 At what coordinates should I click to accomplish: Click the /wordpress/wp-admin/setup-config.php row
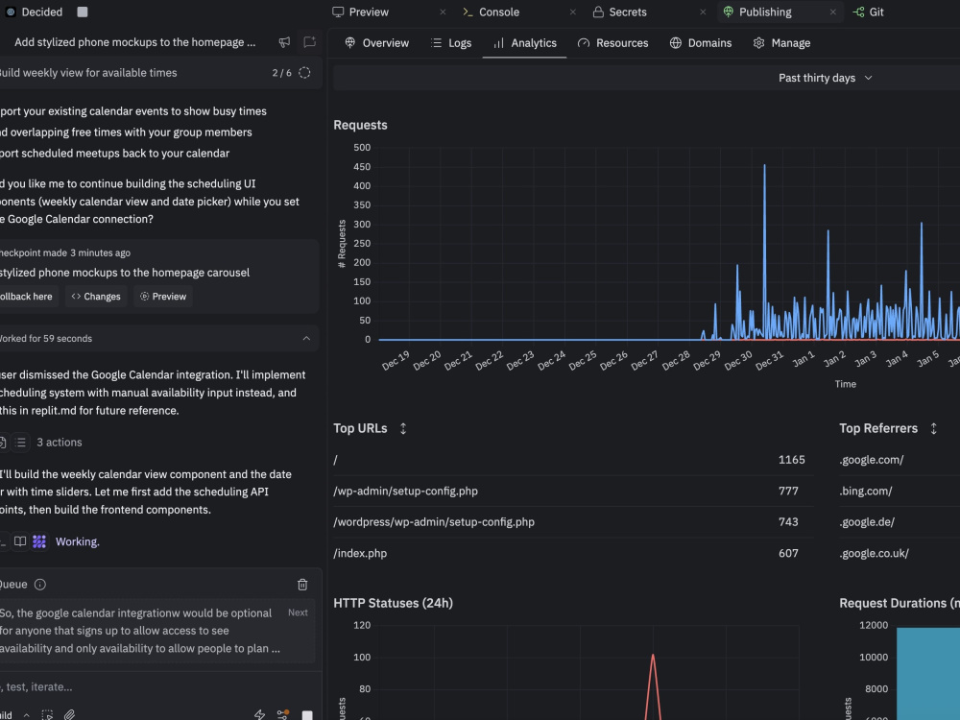[573, 522]
